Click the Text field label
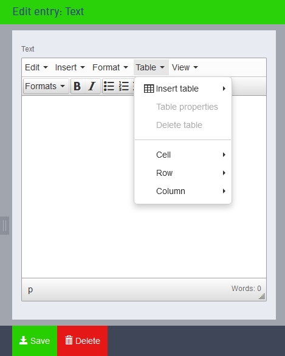Viewport: 285px width, 356px height. click(28, 49)
